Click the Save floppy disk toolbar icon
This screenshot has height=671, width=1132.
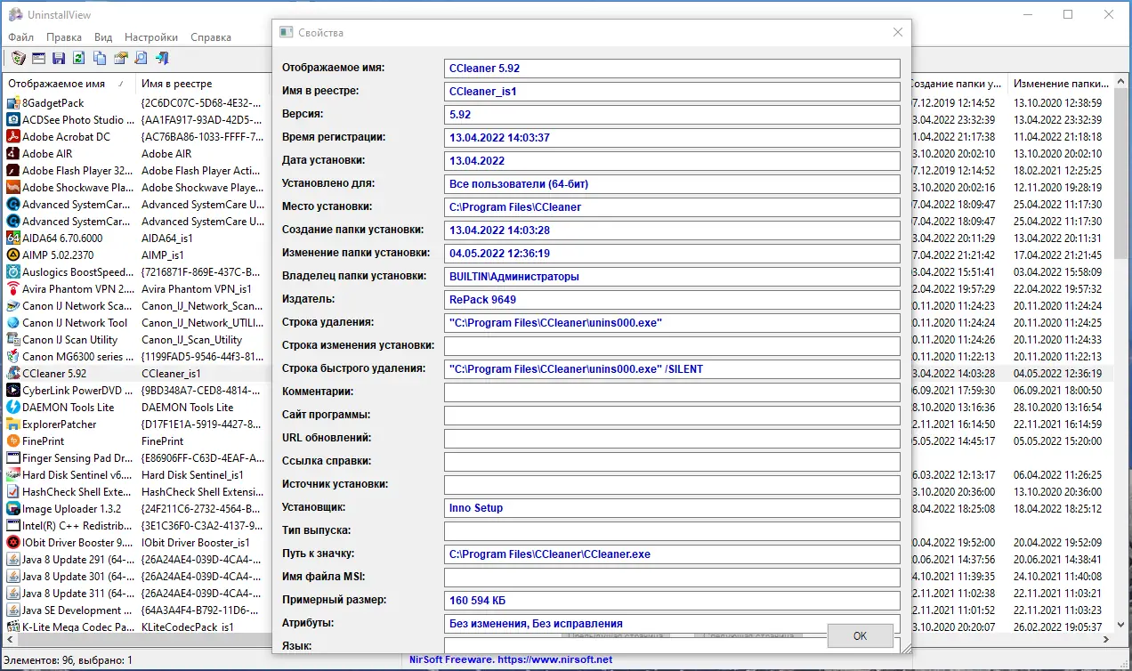click(x=59, y=59)
